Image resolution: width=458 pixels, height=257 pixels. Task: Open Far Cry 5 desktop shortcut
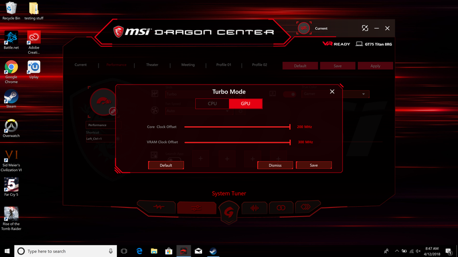point(11,187)
